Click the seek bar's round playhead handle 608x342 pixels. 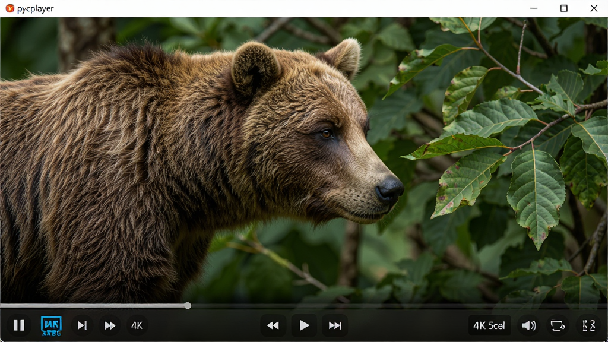pyautogui.click(x=188, y=306)
